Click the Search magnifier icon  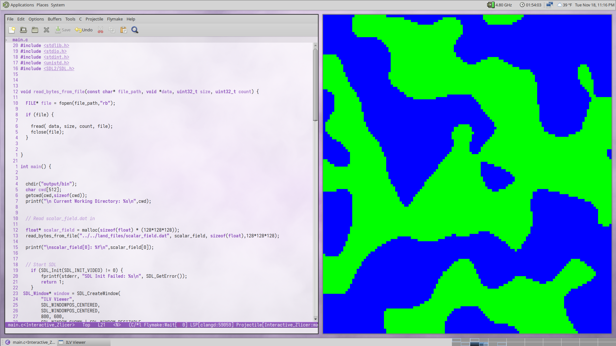[x=135, y=30]
